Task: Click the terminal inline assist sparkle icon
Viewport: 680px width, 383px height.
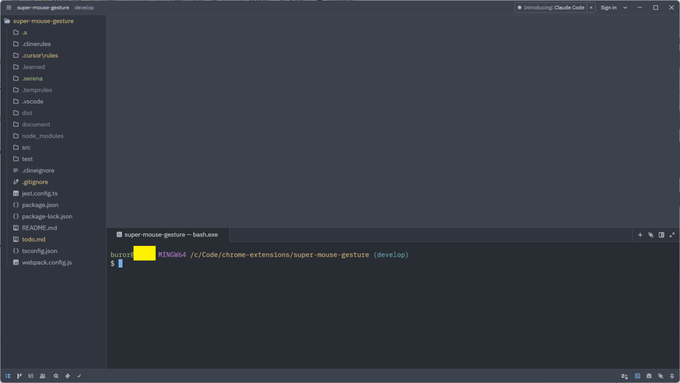Action: [651, 235]
